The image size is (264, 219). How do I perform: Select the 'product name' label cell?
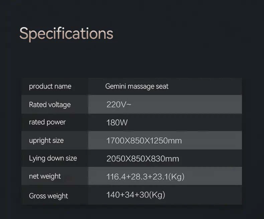(x=50, y=86)
